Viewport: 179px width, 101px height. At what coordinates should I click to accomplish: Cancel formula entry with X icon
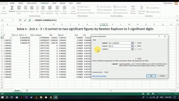20,20
